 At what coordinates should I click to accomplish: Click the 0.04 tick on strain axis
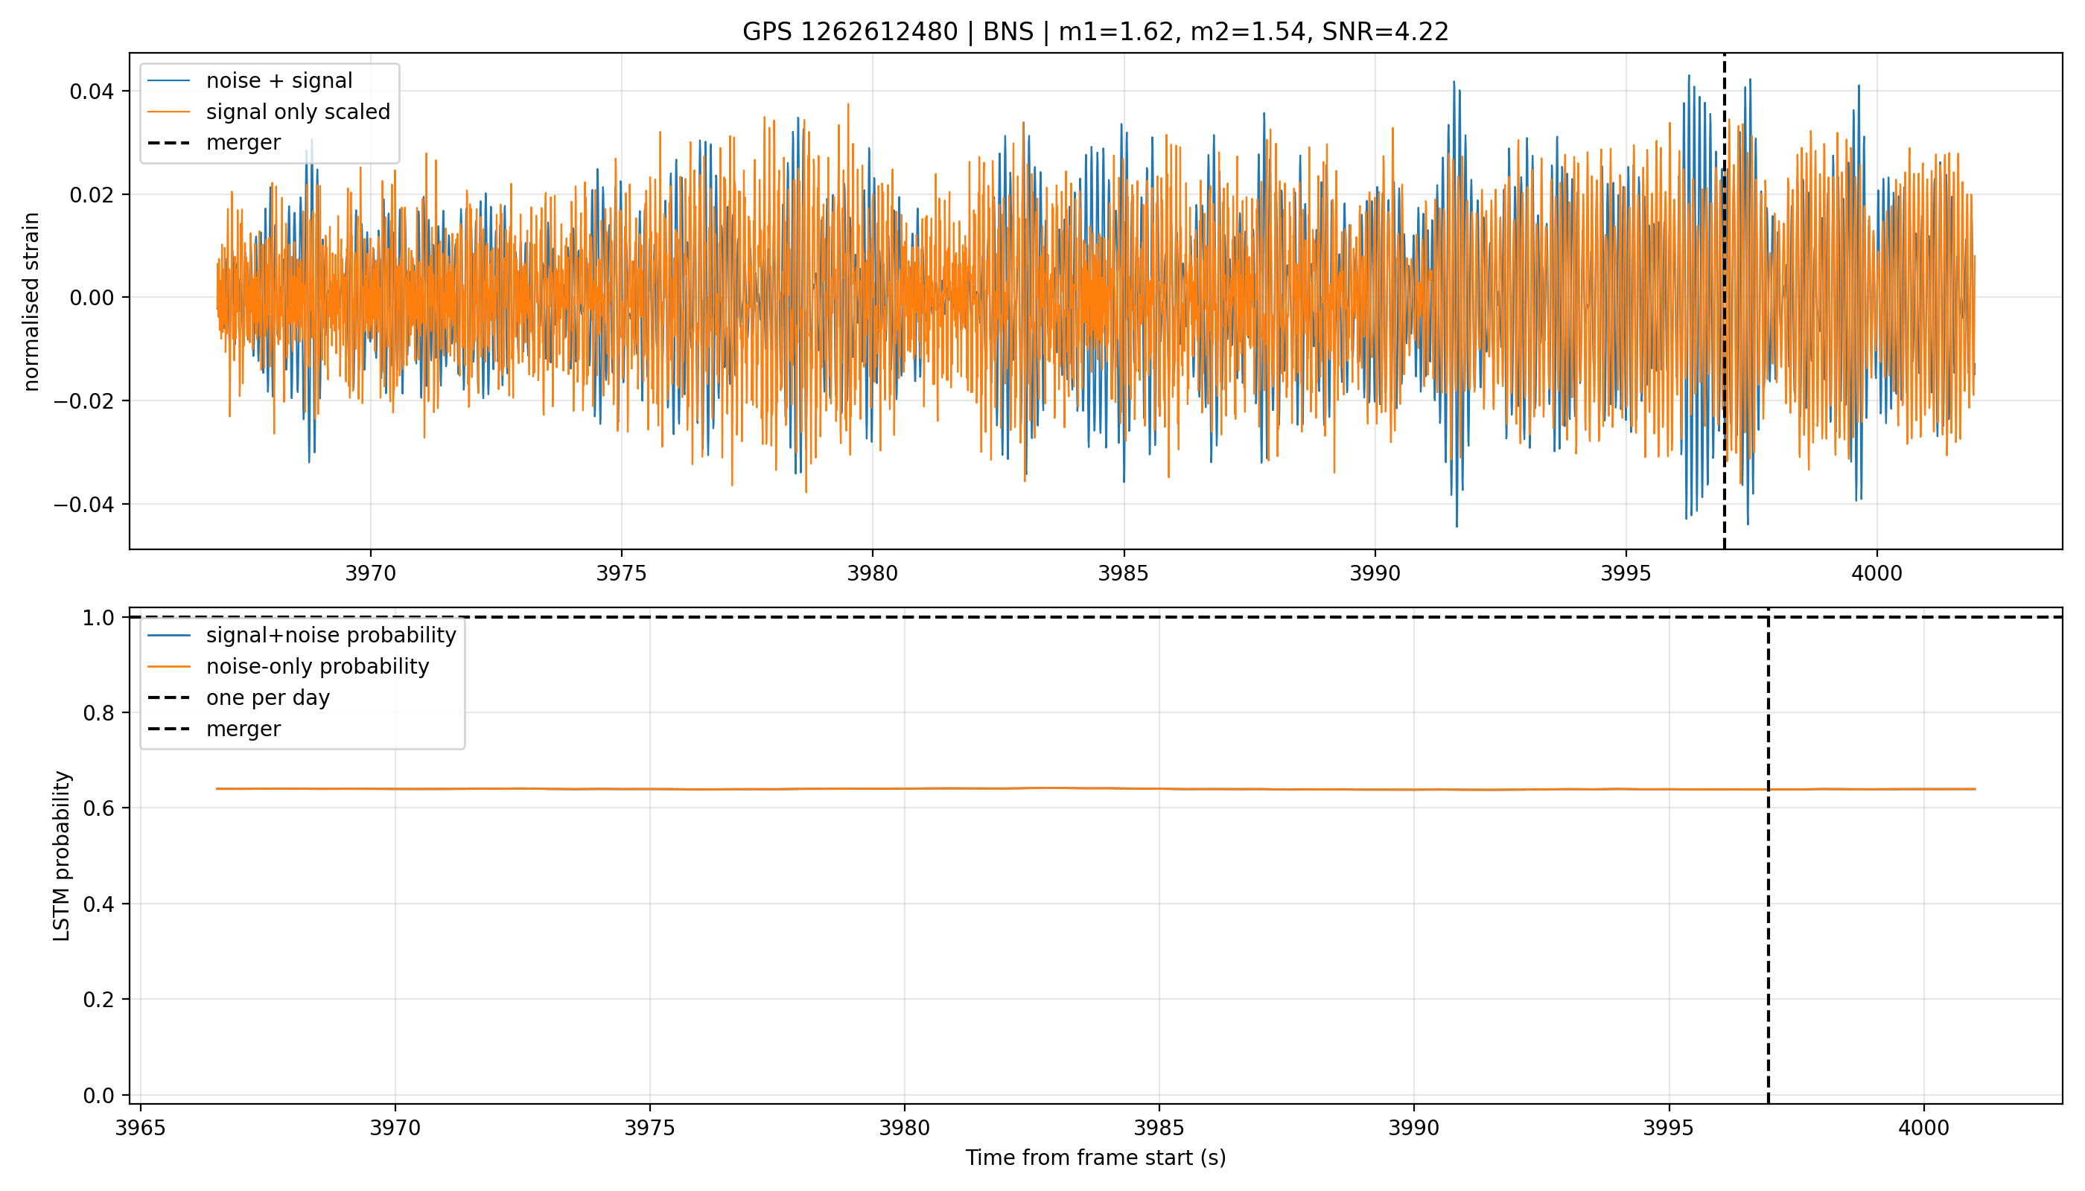tap(91, 92)
